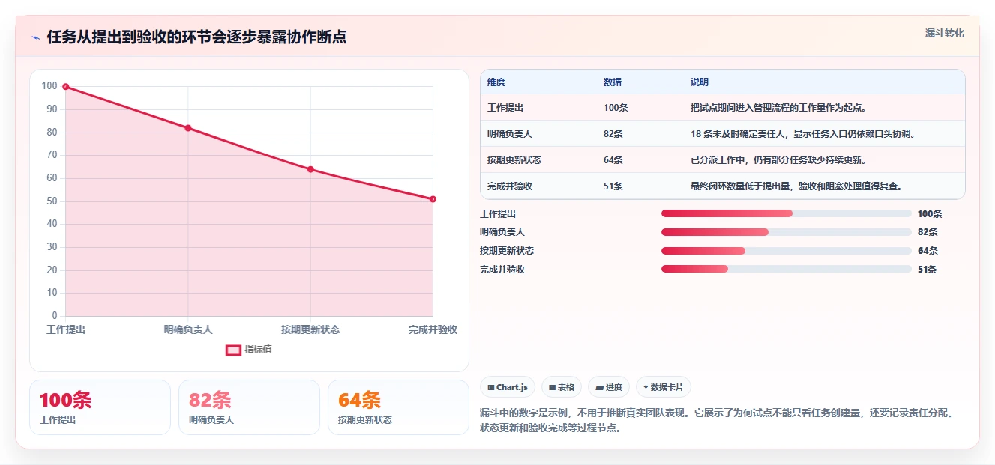Toggle the 指标值 legend swatch
Screen dimensions: 995x465
pyautogui.click(x=234, y=350)
